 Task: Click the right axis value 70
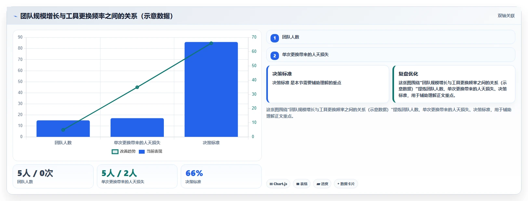click(254, 37)
